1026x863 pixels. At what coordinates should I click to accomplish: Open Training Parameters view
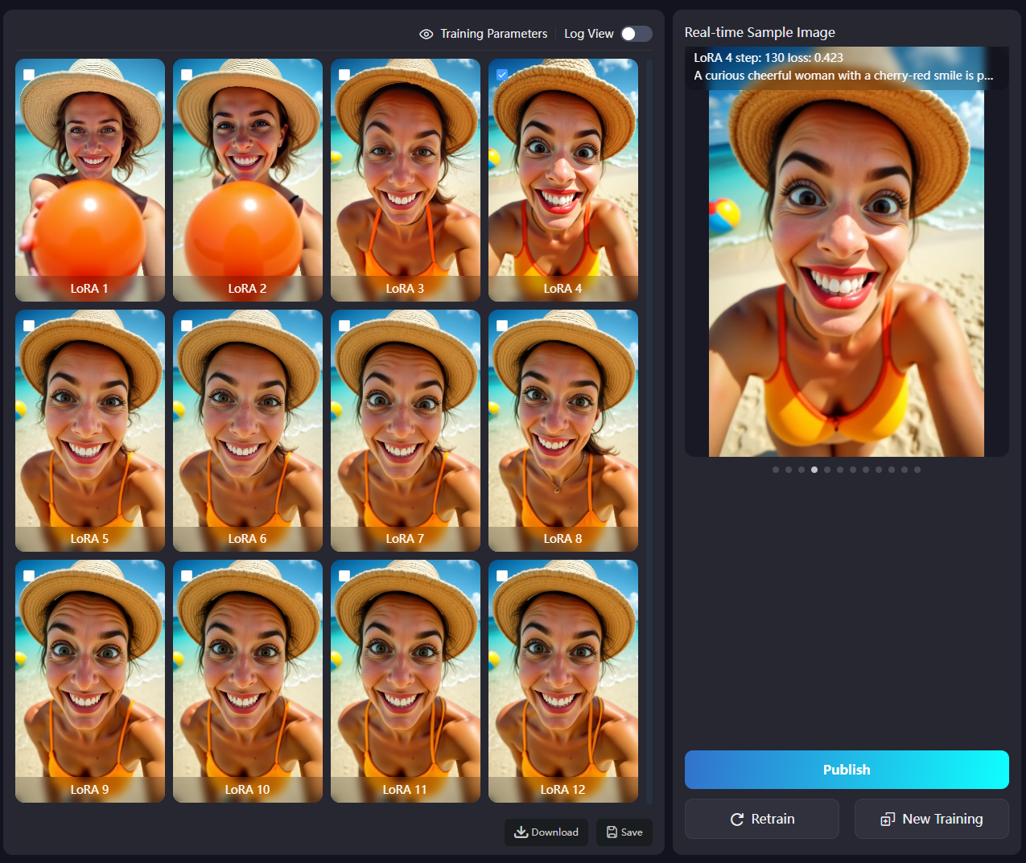[x=493, y=34]
